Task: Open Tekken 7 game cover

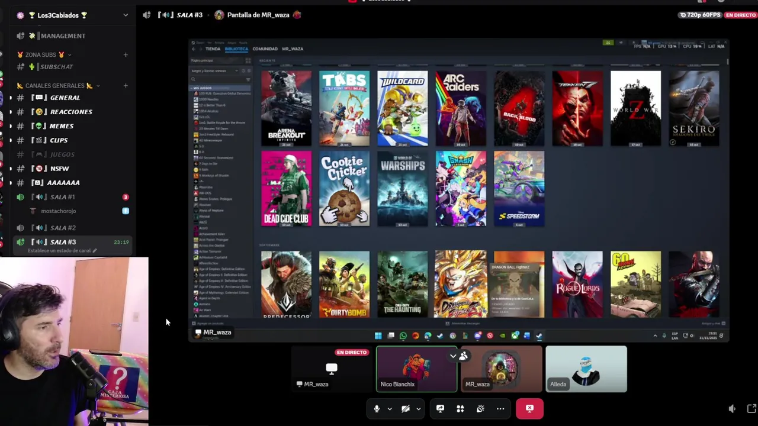Action: (577, 108)
